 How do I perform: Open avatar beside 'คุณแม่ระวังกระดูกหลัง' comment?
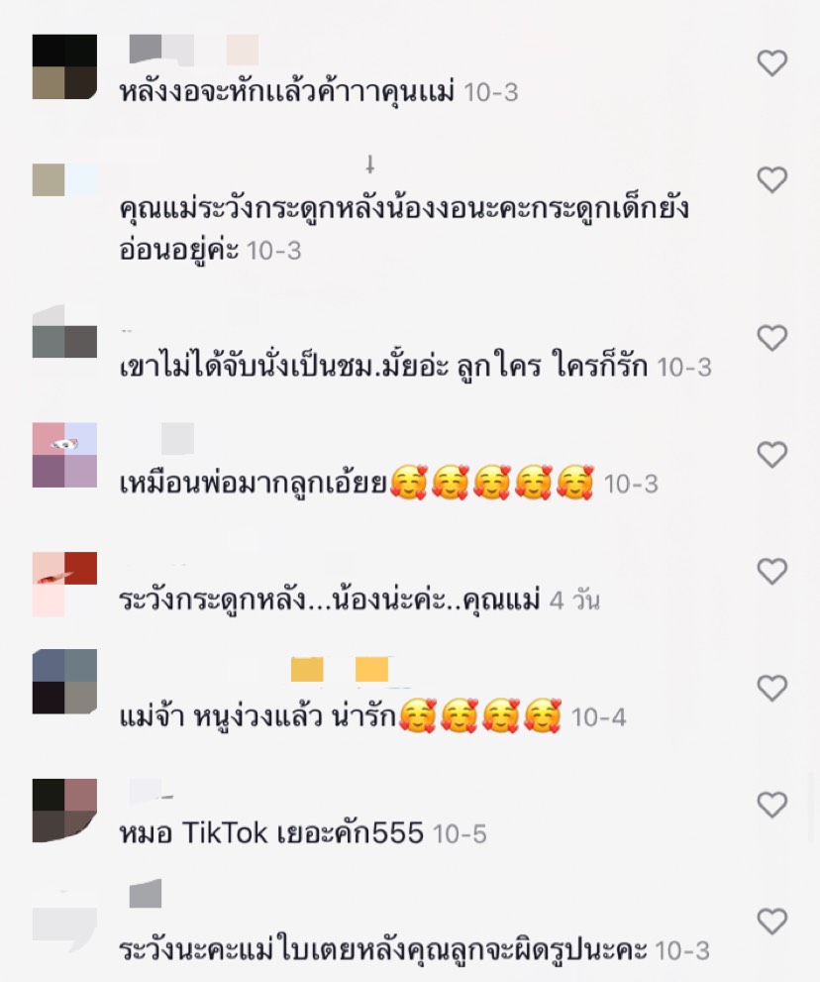pyautogui.click(x=64, y=179)
